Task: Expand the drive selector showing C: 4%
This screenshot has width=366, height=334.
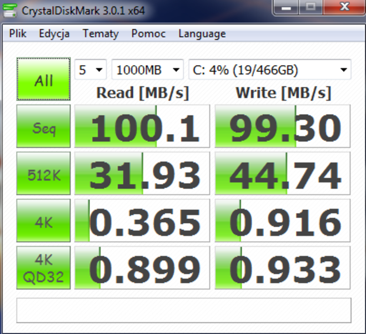Action: 270,70
